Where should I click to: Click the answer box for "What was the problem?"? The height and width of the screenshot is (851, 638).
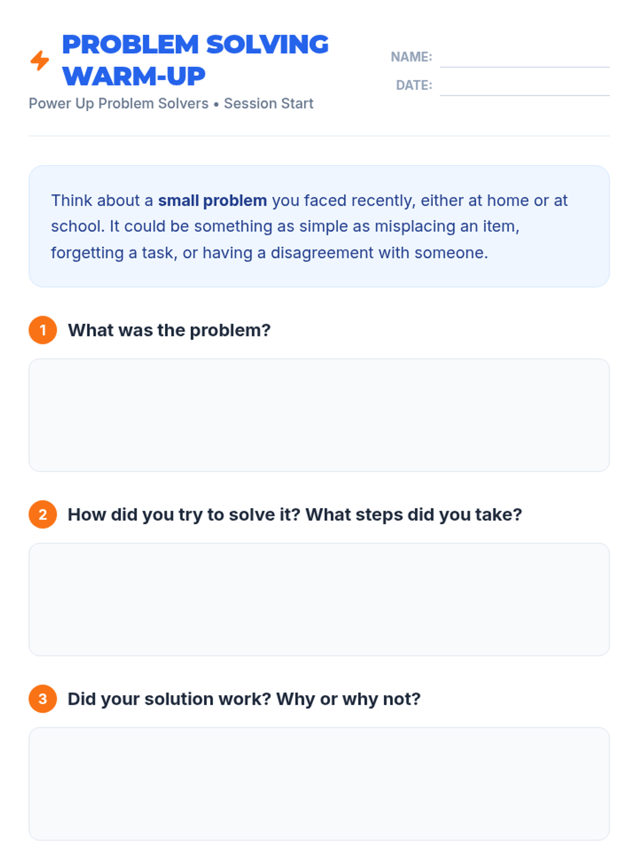click(319, 415)
